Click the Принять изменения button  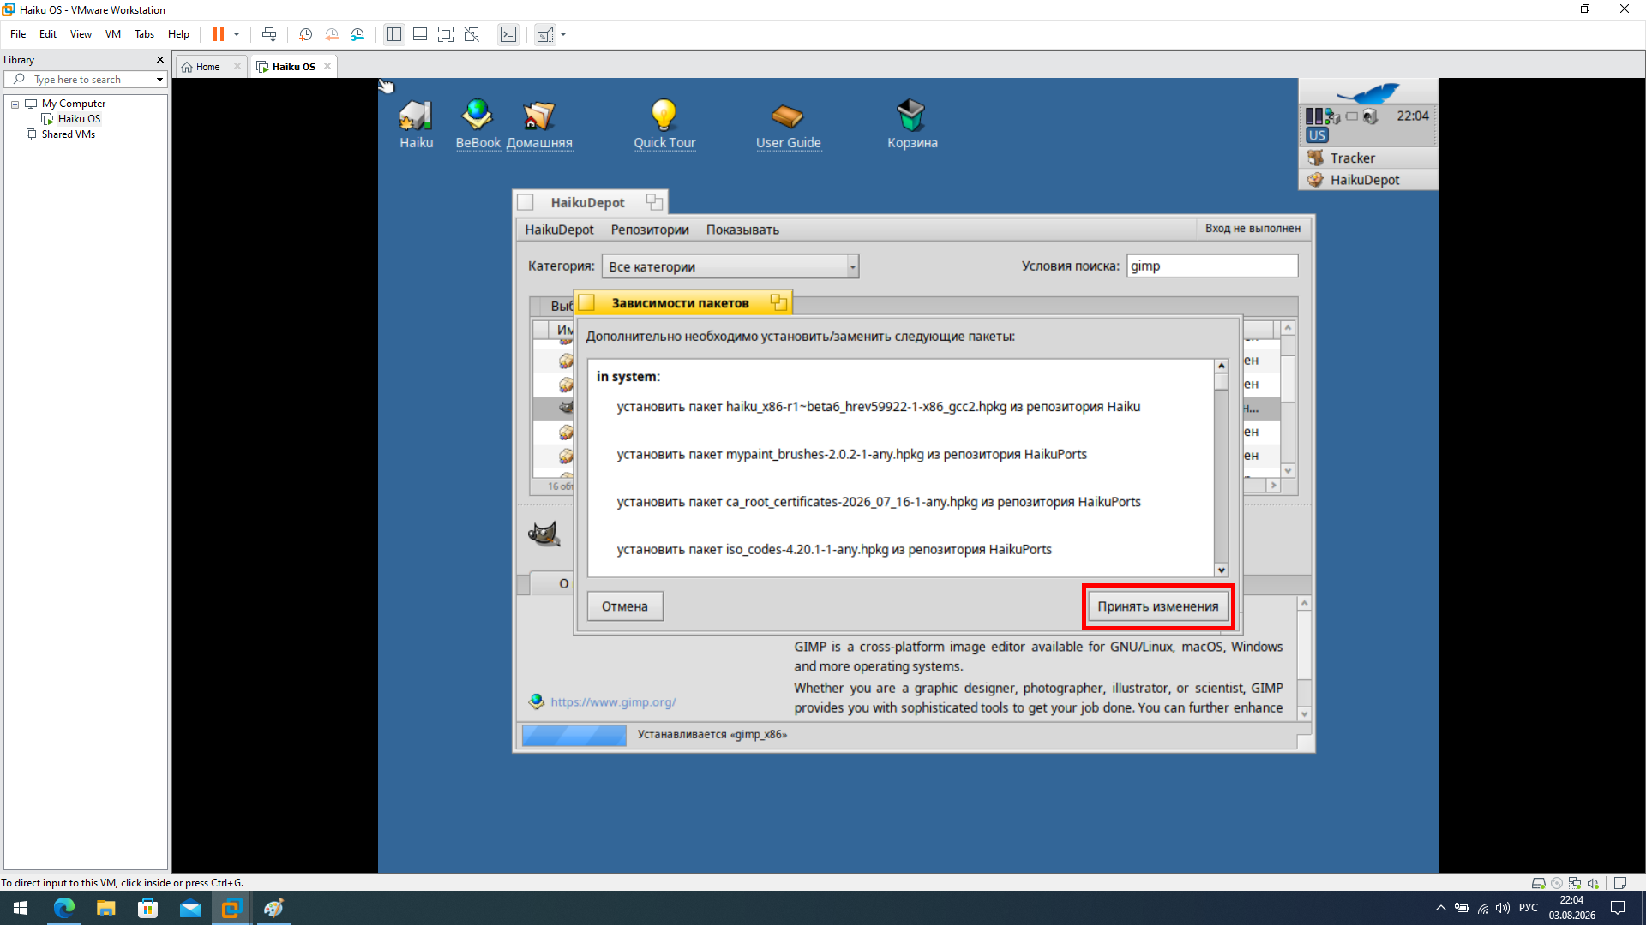[x=1158, y=606]
